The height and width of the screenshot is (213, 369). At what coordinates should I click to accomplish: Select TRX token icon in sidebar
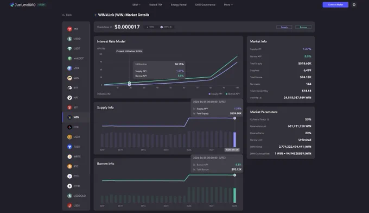tap(69, 29)
